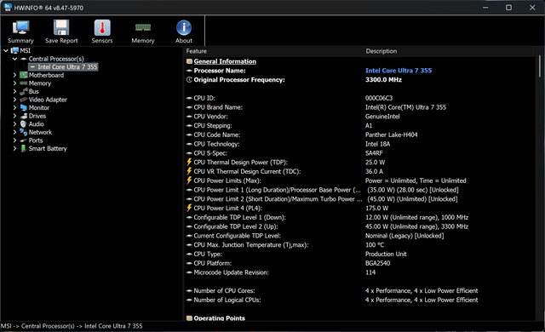Click the MSI computer icon in tree
This screenshot has width=545, height=332.
coord(14,51)
